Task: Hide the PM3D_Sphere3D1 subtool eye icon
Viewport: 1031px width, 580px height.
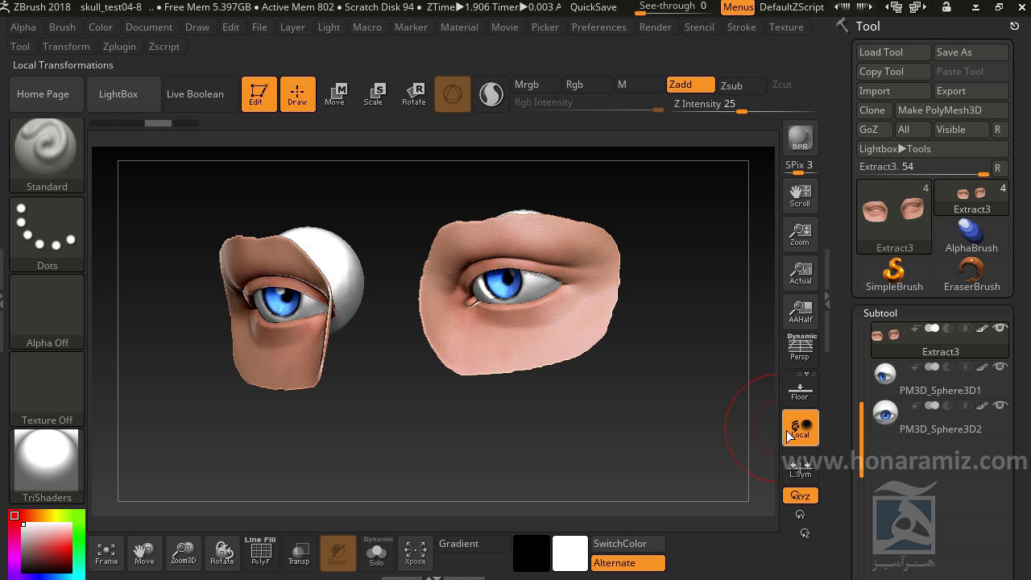Action: [x=1000, y=367]
